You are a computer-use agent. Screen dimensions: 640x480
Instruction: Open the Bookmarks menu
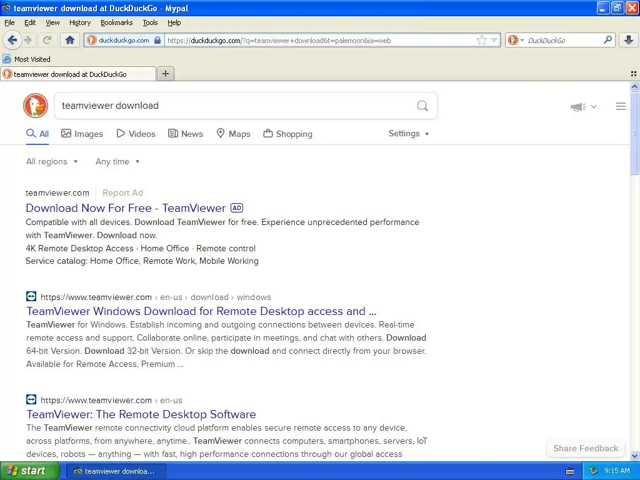tap(116, 22)
